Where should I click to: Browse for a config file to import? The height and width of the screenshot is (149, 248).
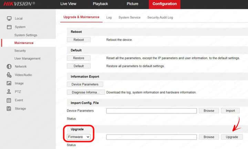coord(209,111)
